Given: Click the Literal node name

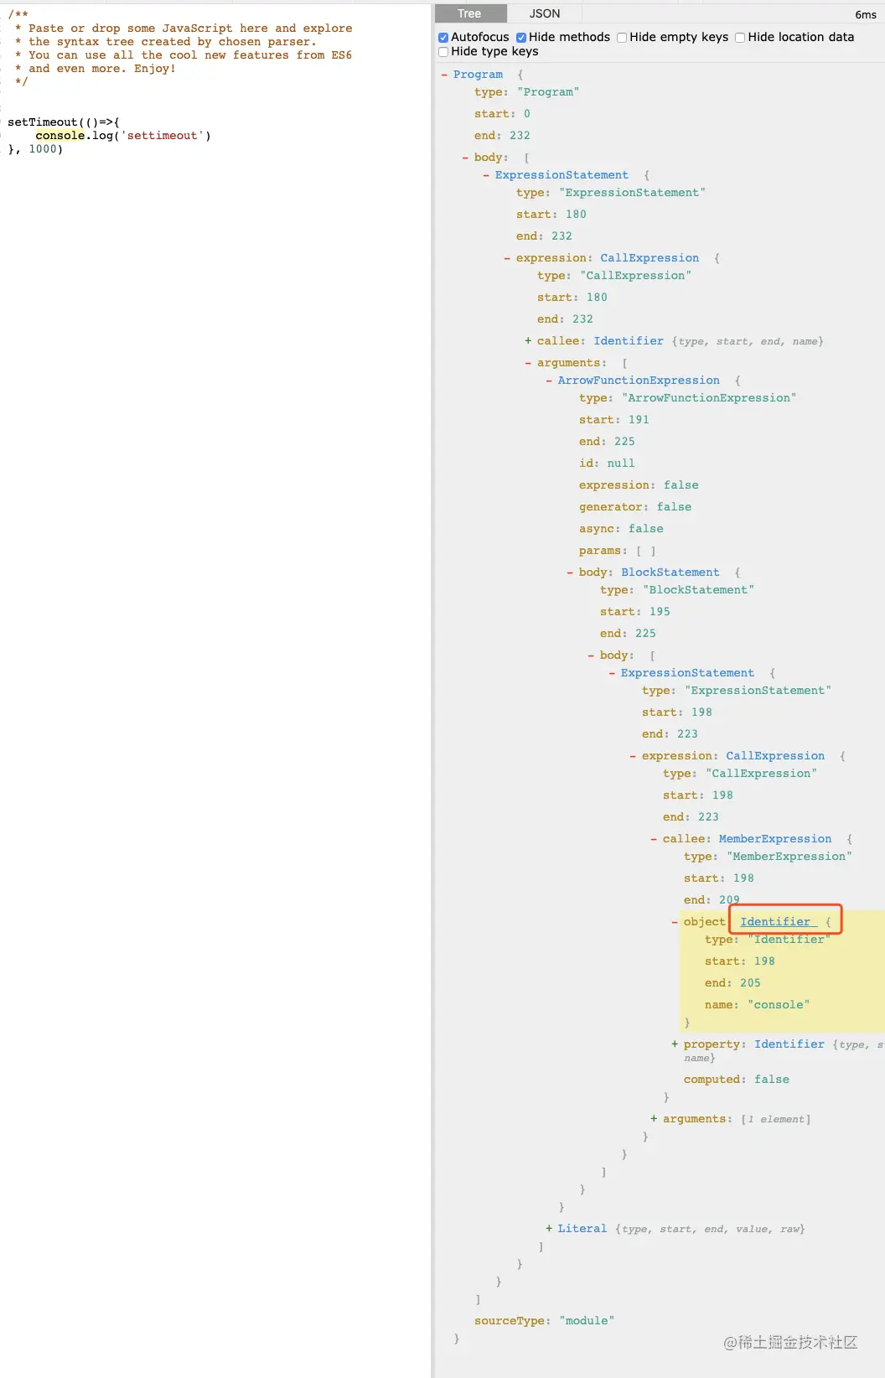Looking at the screenshot, I should pyautogui.click(x=582, y=1229).
